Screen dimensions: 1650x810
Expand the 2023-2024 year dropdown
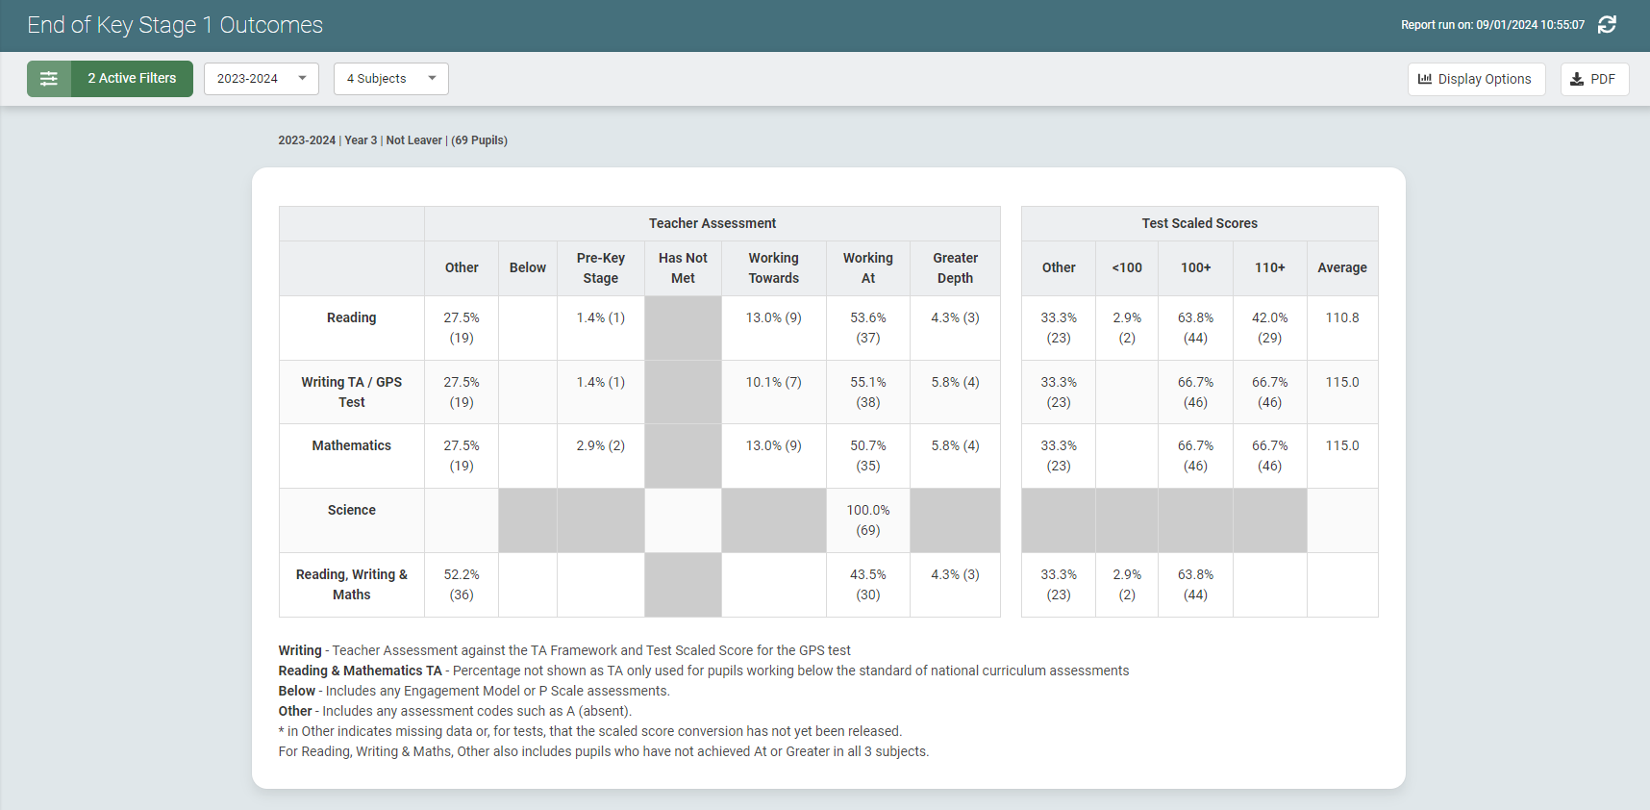point(261,79)
